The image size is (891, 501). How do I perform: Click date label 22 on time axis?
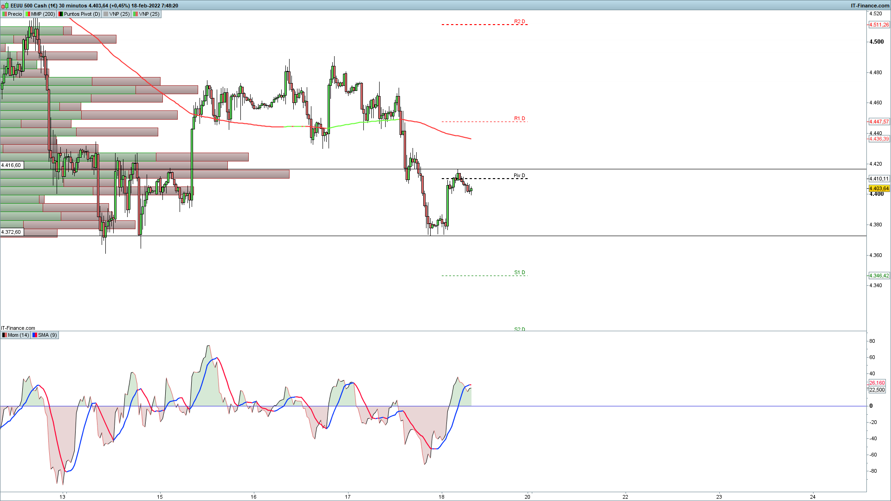(625, 497)
